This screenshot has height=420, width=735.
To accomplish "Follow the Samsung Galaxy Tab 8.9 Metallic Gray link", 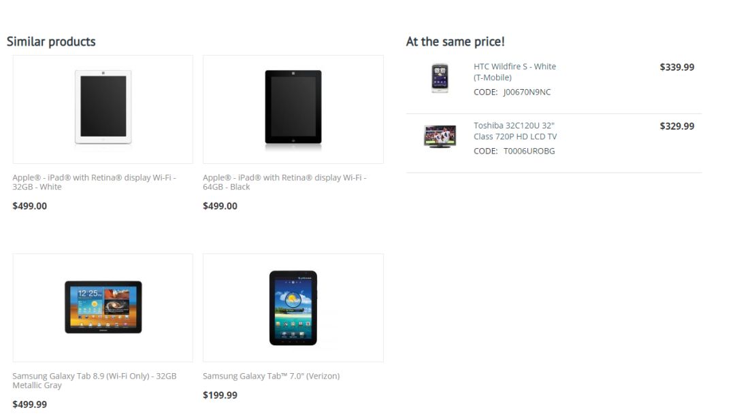I will click(x=94, y=381).
